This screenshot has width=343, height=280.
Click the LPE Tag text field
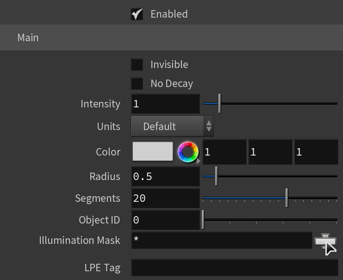(235, 268)
